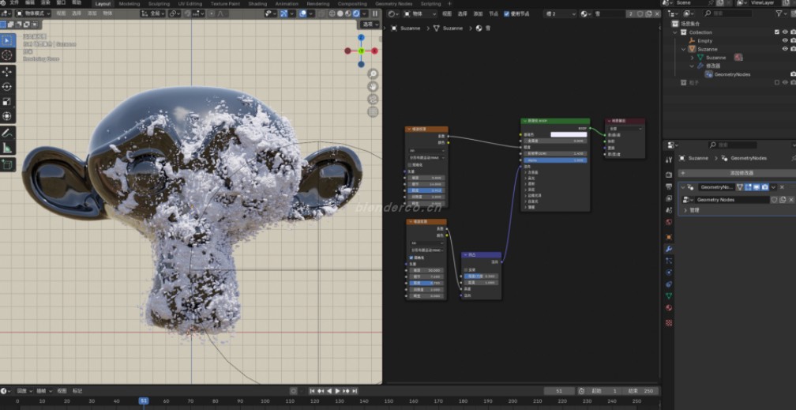Click the 添加修改器 add modifier button
Image resolution: width=796 pixels, height=410 pixels.
click(737, 173)
